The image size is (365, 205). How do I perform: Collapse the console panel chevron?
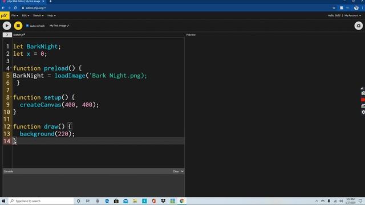[x=182, y=171]
